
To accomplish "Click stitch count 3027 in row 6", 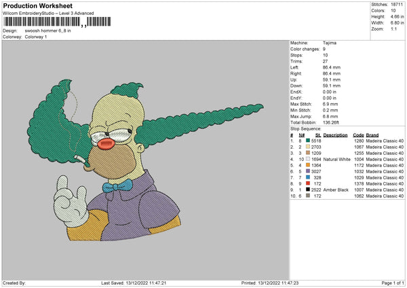I will [316, 172].
